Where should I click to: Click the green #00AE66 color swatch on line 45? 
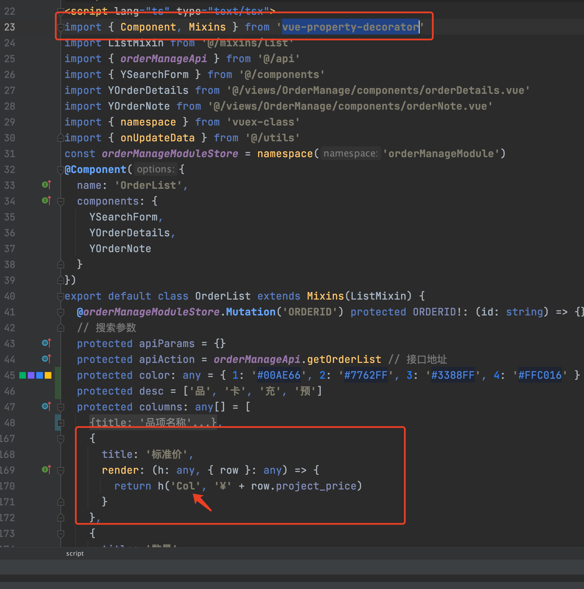pyautogui.click(x=23, y=375)
